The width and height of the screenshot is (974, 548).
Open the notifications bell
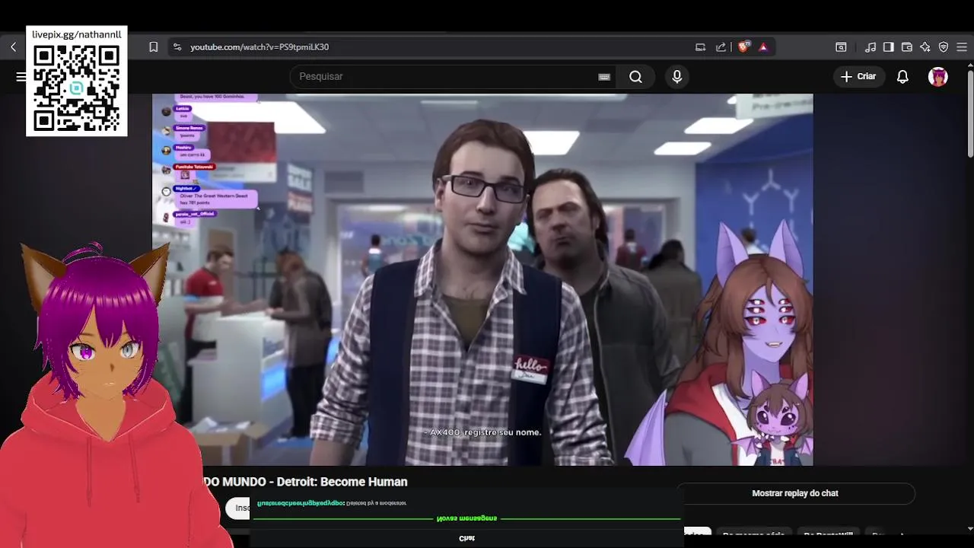[902, 76]
